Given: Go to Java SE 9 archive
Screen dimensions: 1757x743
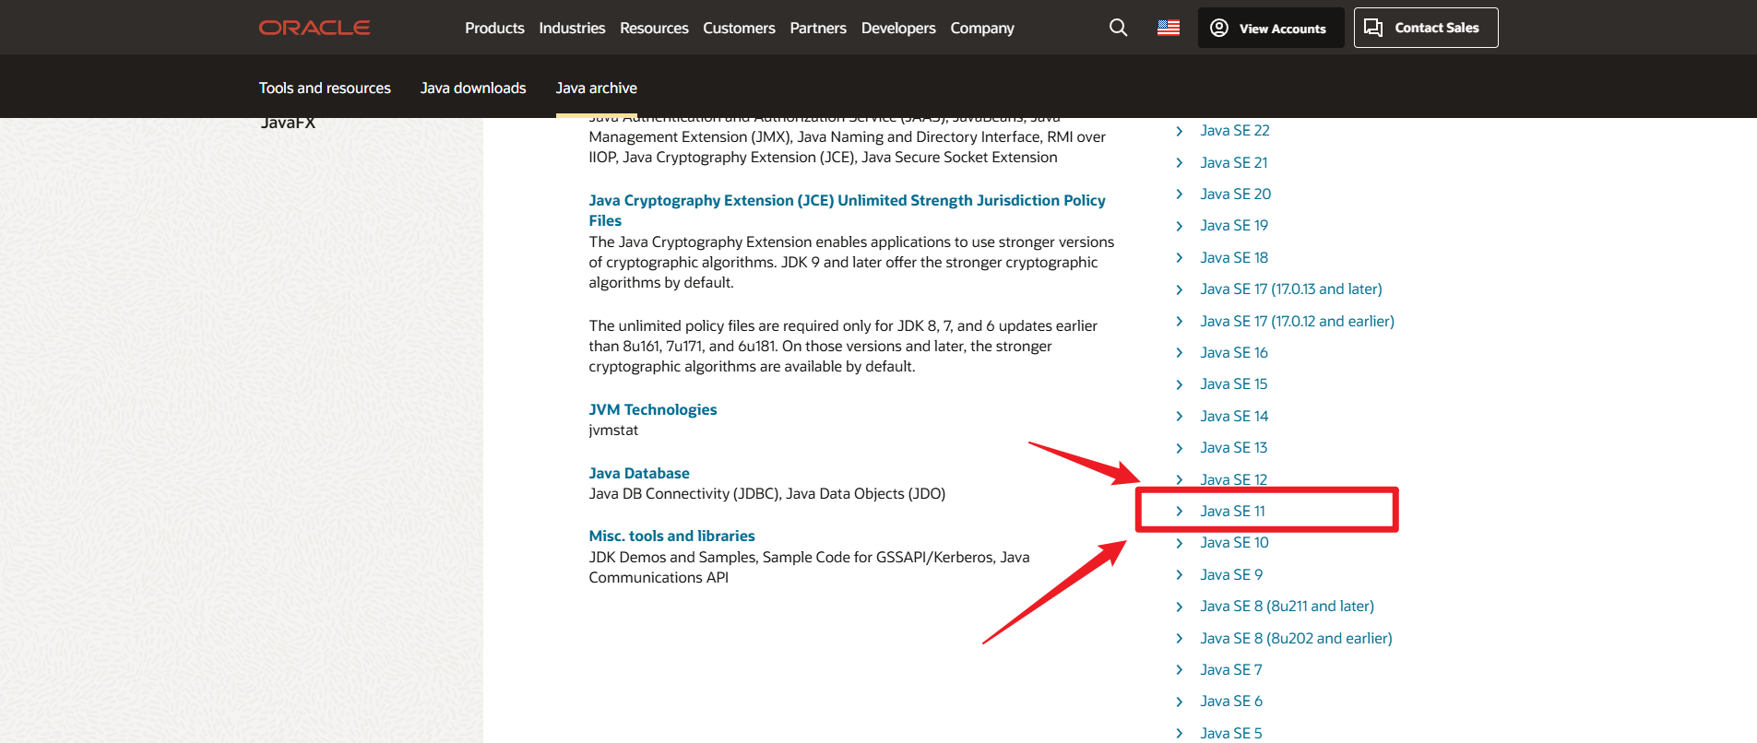Looking at the screenshot, I should (x=1231, y=574).
